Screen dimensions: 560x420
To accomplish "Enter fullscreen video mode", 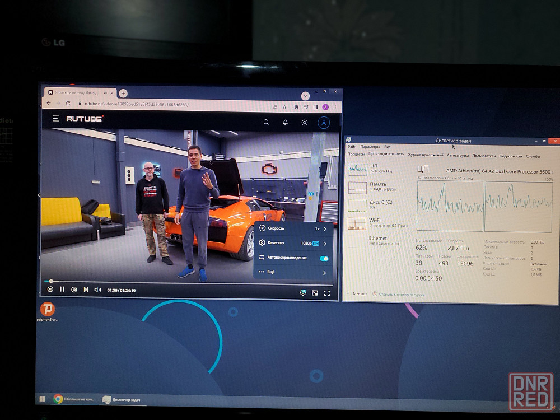I will tap(326, 293).
